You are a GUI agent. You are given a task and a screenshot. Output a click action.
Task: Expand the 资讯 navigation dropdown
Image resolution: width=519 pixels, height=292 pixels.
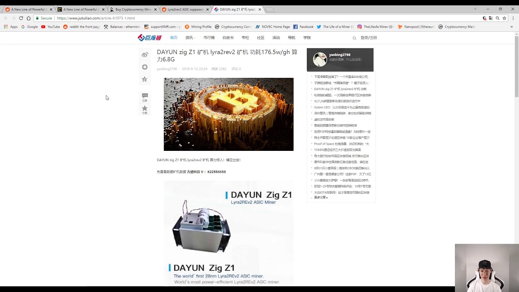(190, 38)
